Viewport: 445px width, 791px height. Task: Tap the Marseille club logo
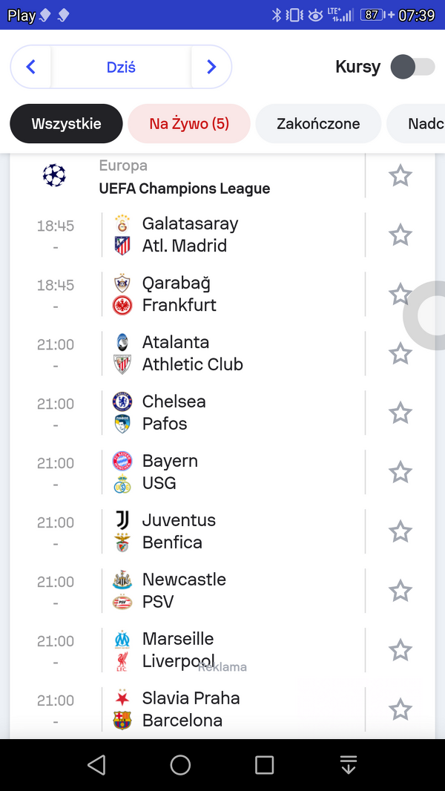(x=122, y=639)
